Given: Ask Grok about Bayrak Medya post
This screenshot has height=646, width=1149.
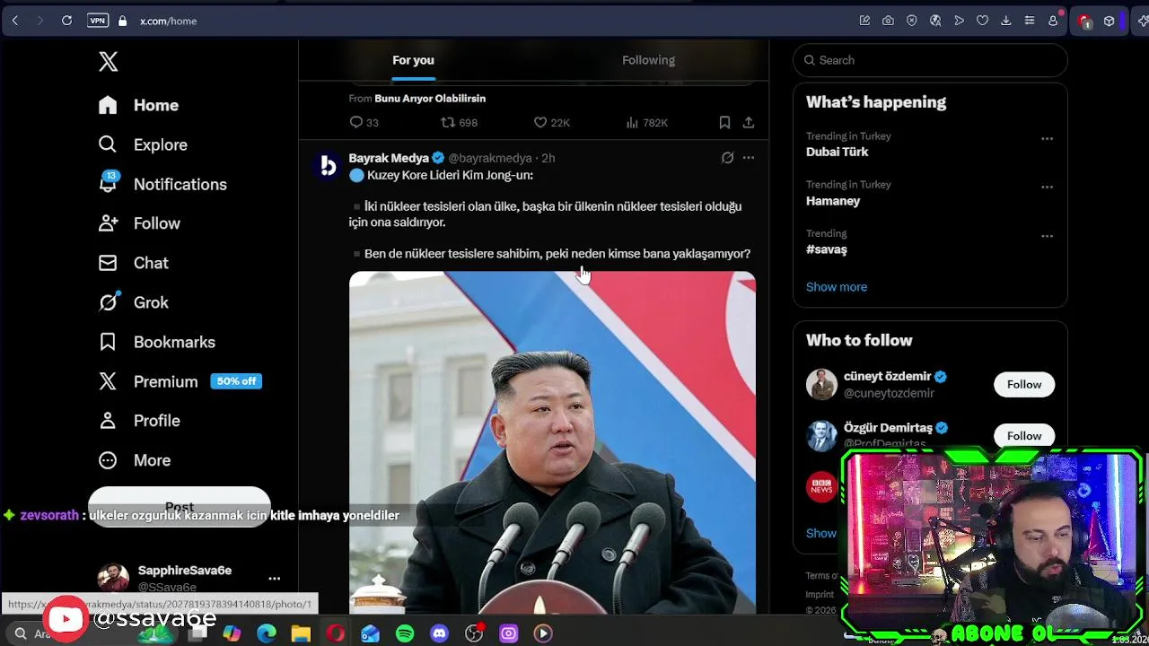Looking at the screenshot, I should coord(727,158).
